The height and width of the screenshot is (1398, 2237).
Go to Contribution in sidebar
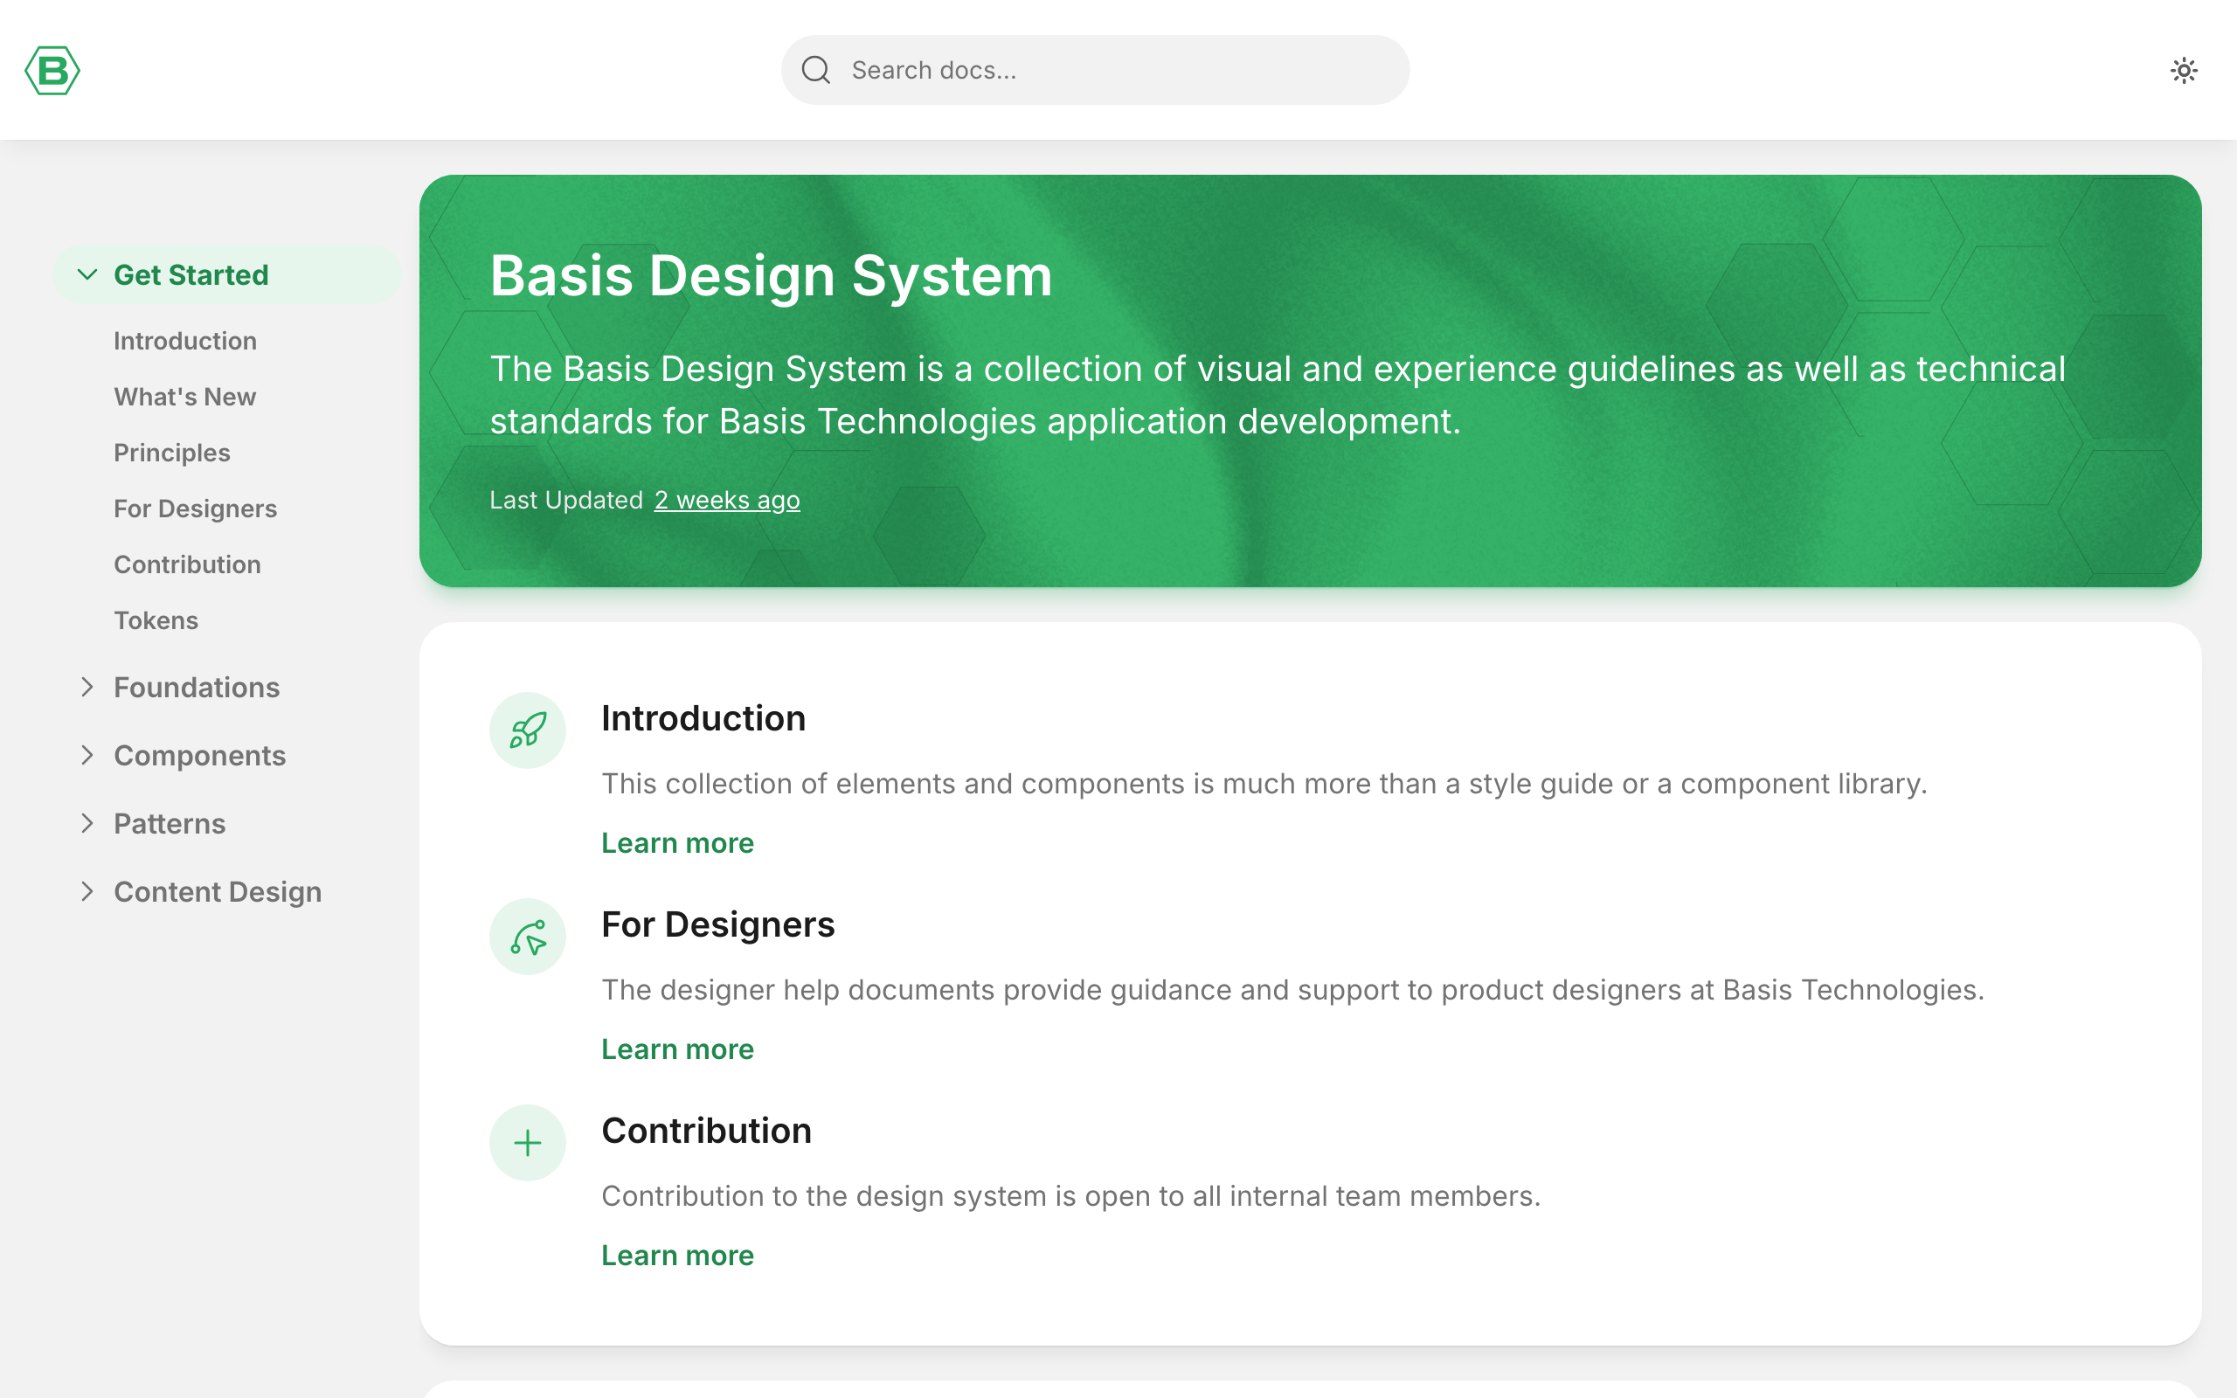tap(187, 565)
